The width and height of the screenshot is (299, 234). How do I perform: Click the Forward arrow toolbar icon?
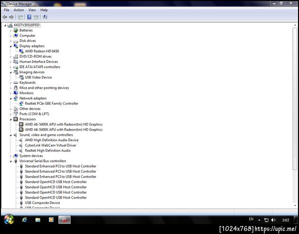coord(11,17)
